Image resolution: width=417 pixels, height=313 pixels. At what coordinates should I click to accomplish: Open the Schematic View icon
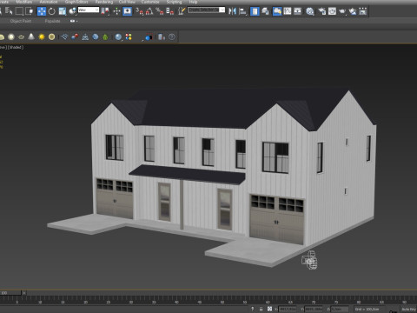(297, 11)
